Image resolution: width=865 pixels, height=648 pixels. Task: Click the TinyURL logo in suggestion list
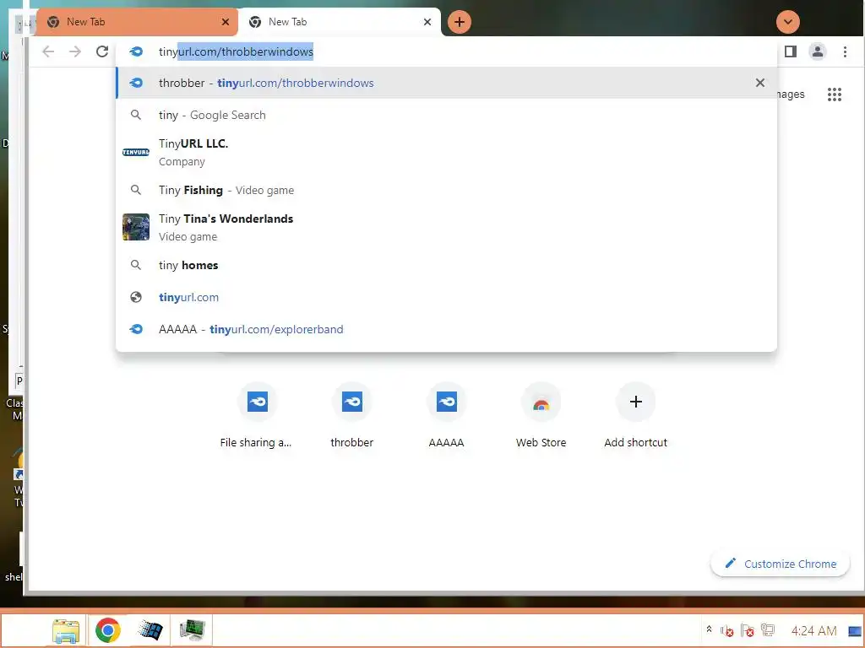pyautogui.click(x=136, y=152)
